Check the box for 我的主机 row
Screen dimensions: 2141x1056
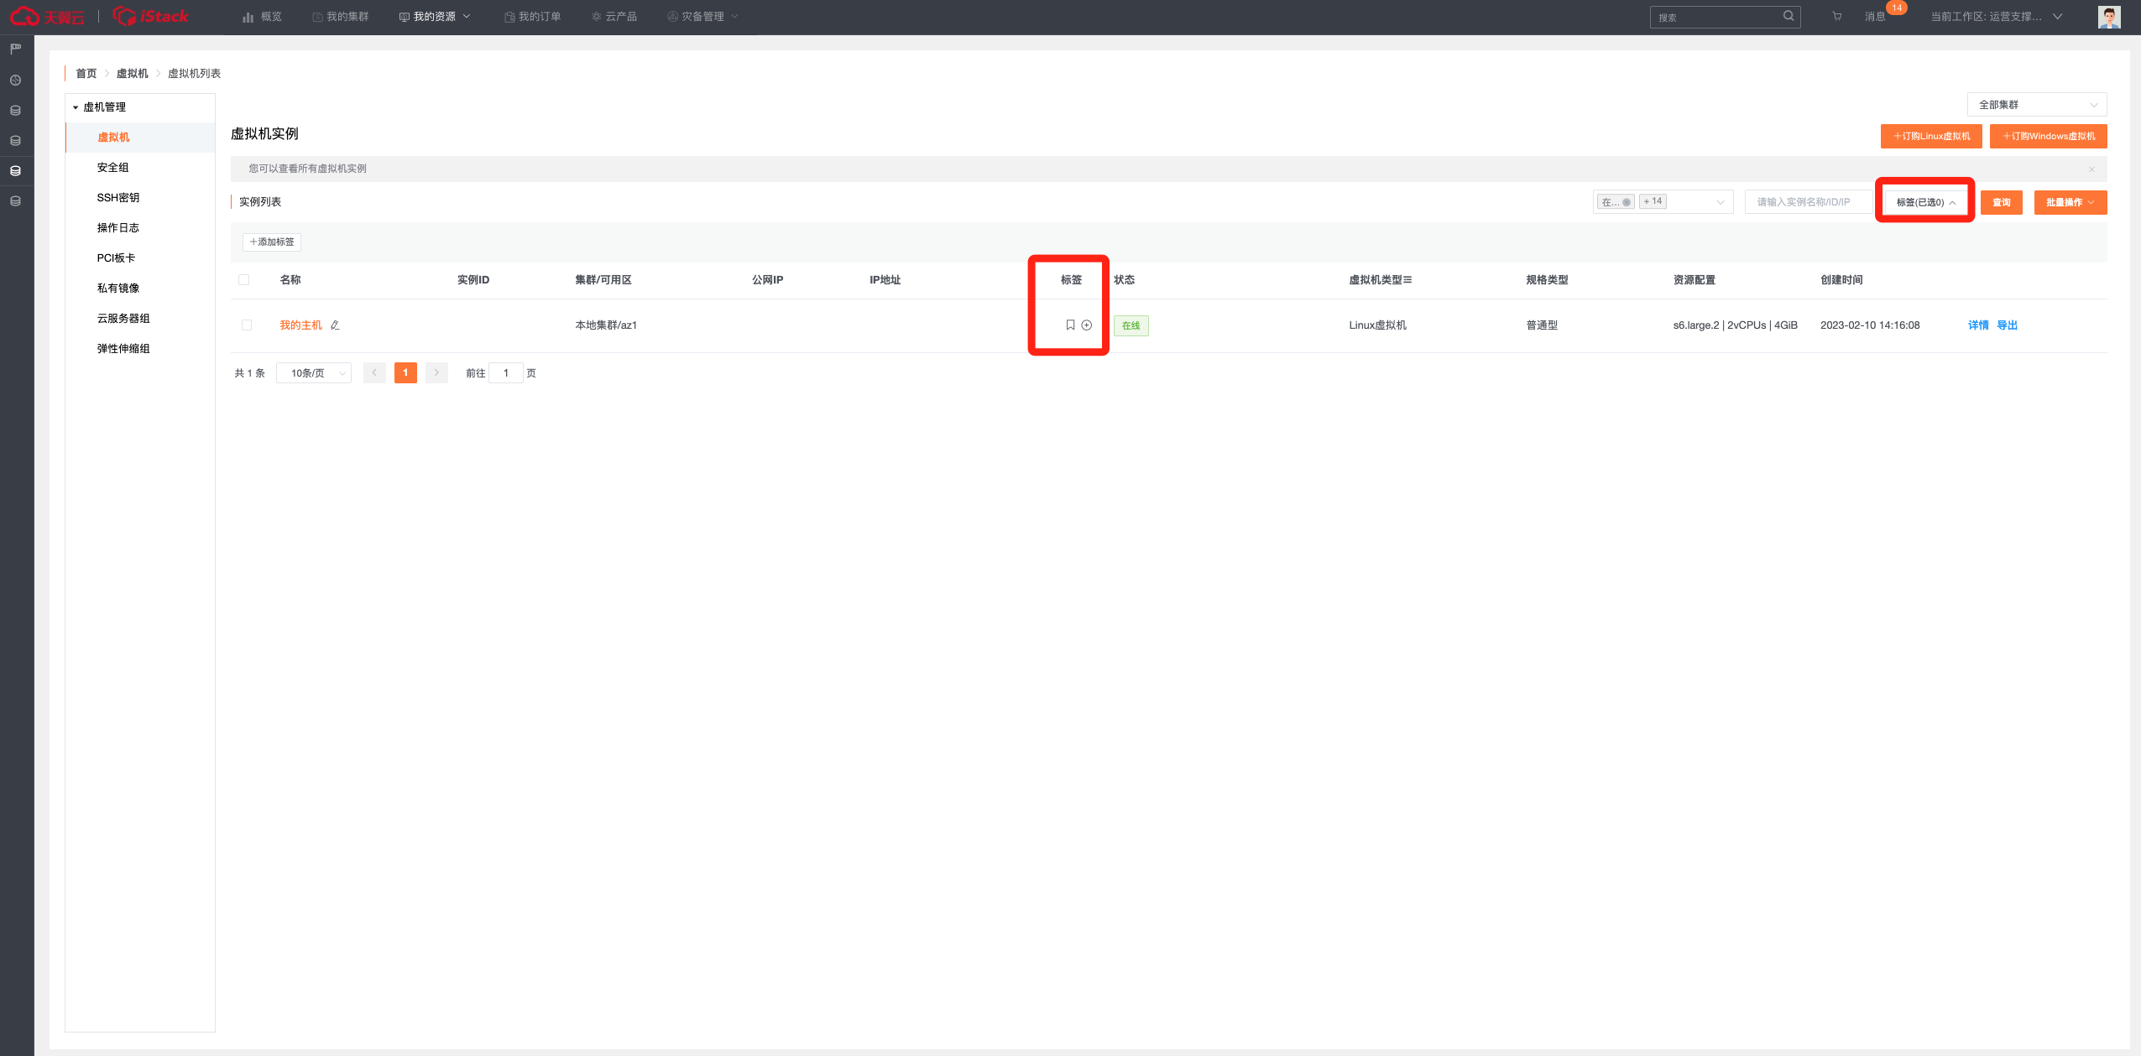coord(247,325)
